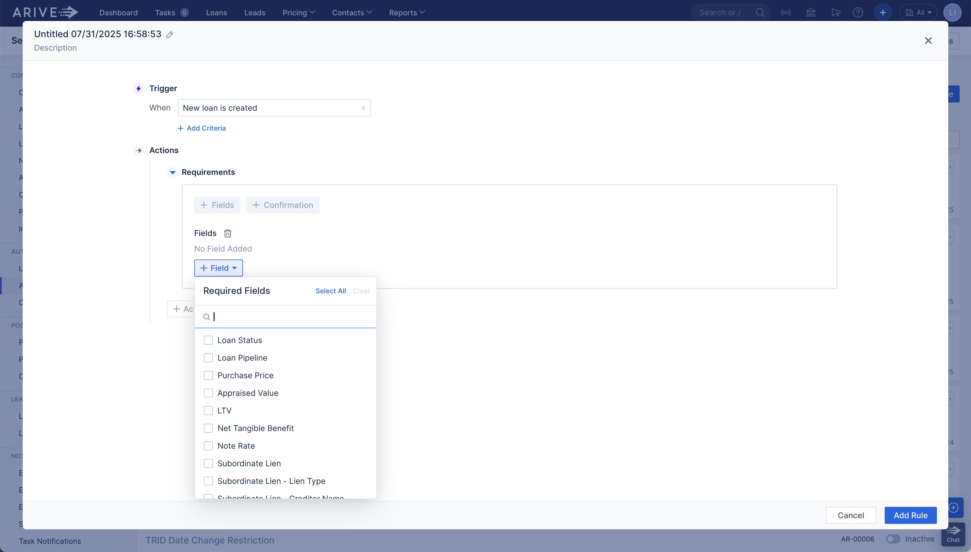Open the LI profile avatar
Image resolution: width=971 pixels, height=552 pixels.
coord(953,12)
